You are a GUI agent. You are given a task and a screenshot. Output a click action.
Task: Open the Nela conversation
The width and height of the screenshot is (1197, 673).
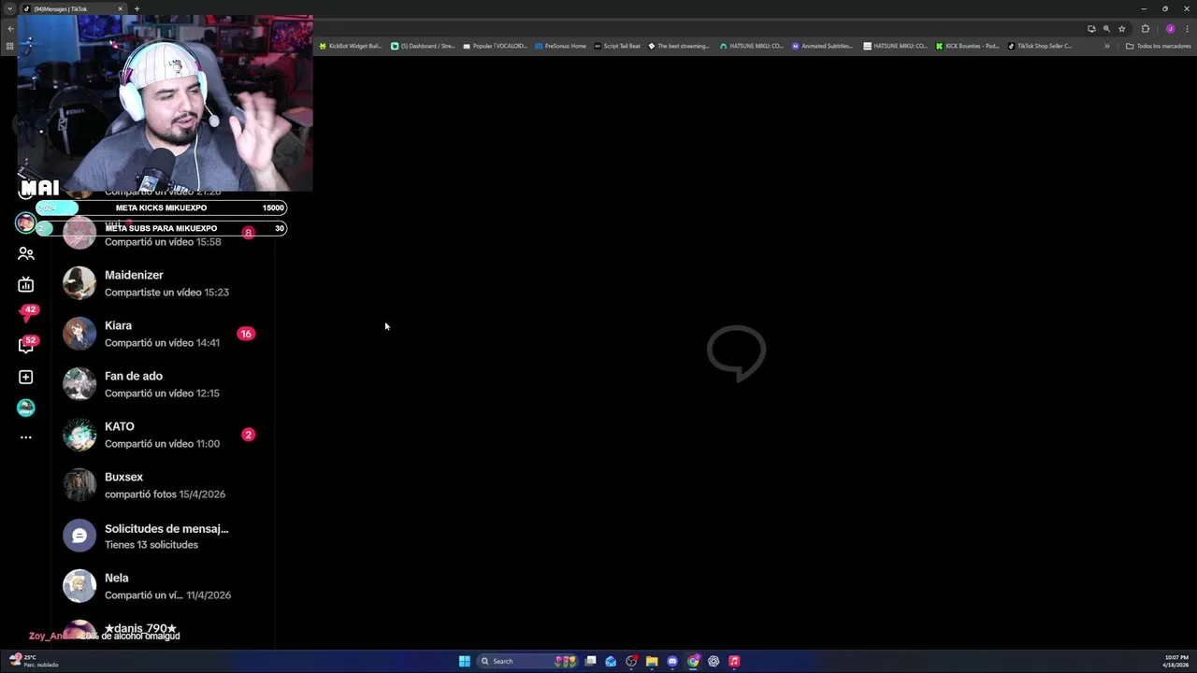[161, 586]
